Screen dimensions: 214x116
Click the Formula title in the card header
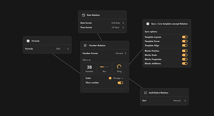click(x=35, y=41)
